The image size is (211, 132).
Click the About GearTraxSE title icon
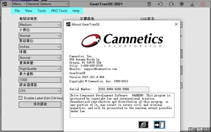(x=68, y=24)
